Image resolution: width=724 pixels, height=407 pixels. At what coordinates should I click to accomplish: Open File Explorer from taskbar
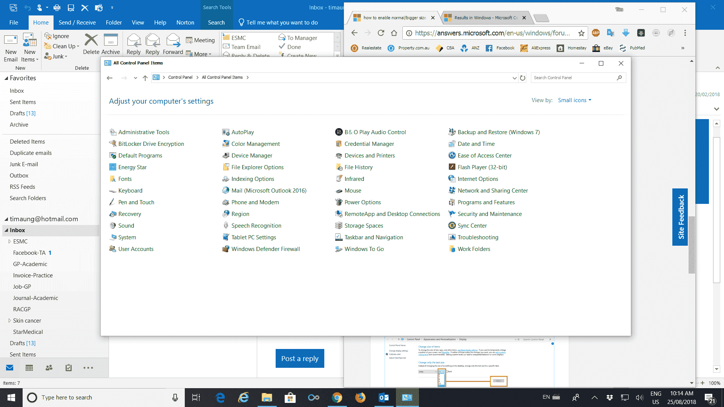[267, 398]
